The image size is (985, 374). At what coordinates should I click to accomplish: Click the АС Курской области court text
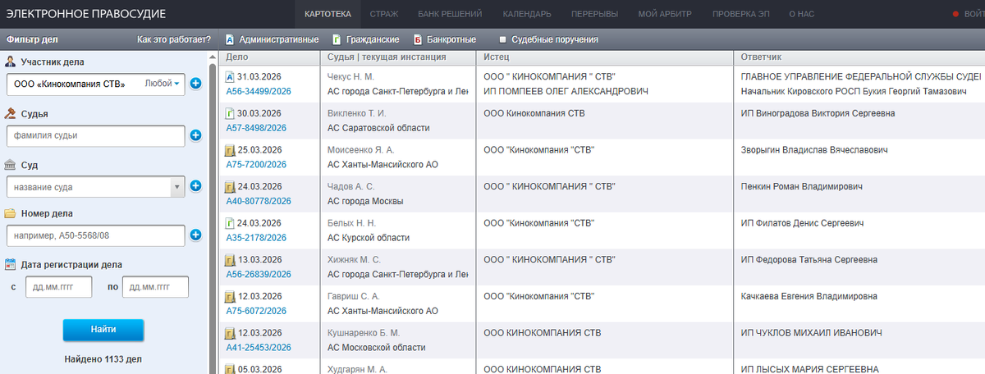point(369,238)
